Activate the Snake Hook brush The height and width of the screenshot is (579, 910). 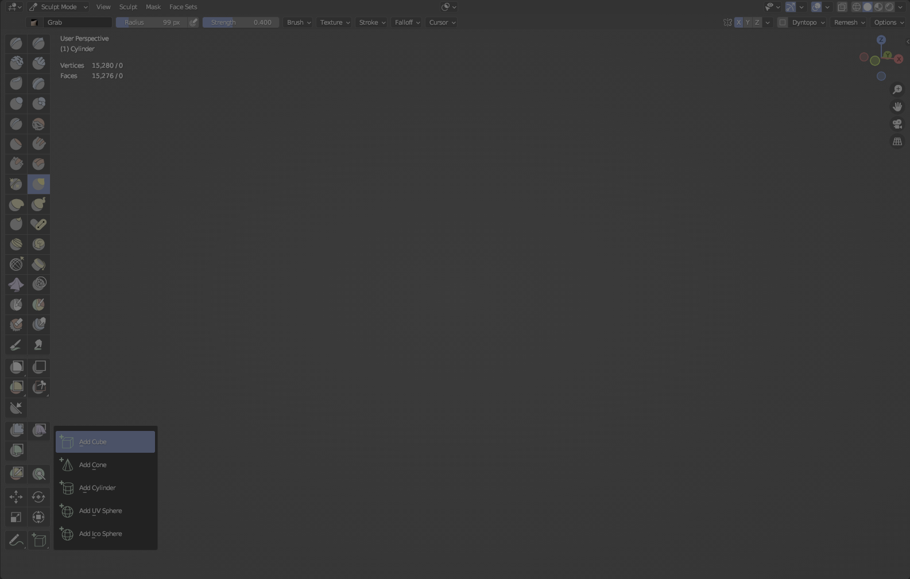[38, 204]
